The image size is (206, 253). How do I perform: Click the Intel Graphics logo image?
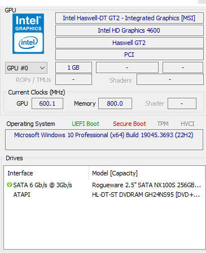point(28,34)
